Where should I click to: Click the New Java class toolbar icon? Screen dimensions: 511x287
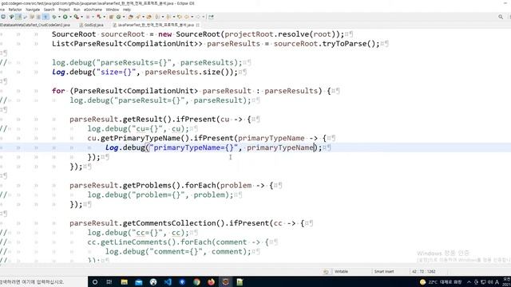coord(118,17)
